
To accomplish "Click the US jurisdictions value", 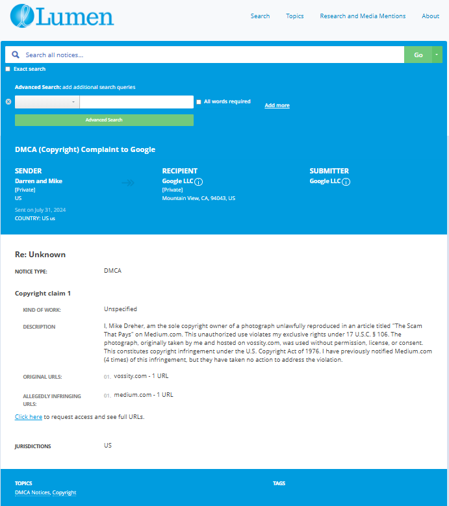I will [108, 446].
